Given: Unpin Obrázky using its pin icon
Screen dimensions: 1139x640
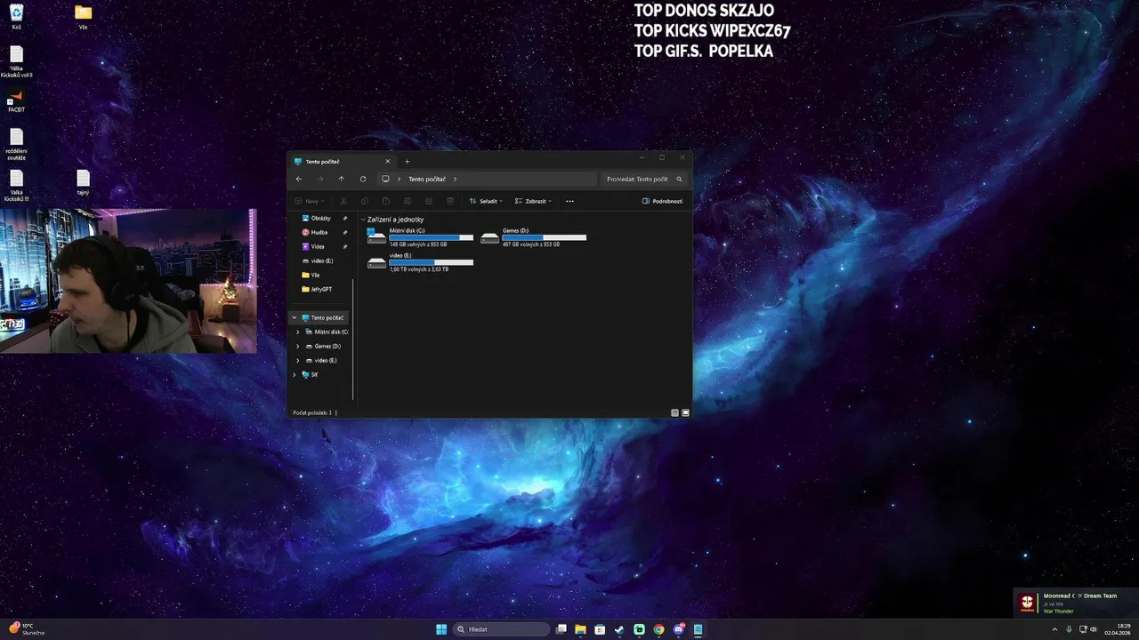Looking at the screenshot, I should 345,218.
